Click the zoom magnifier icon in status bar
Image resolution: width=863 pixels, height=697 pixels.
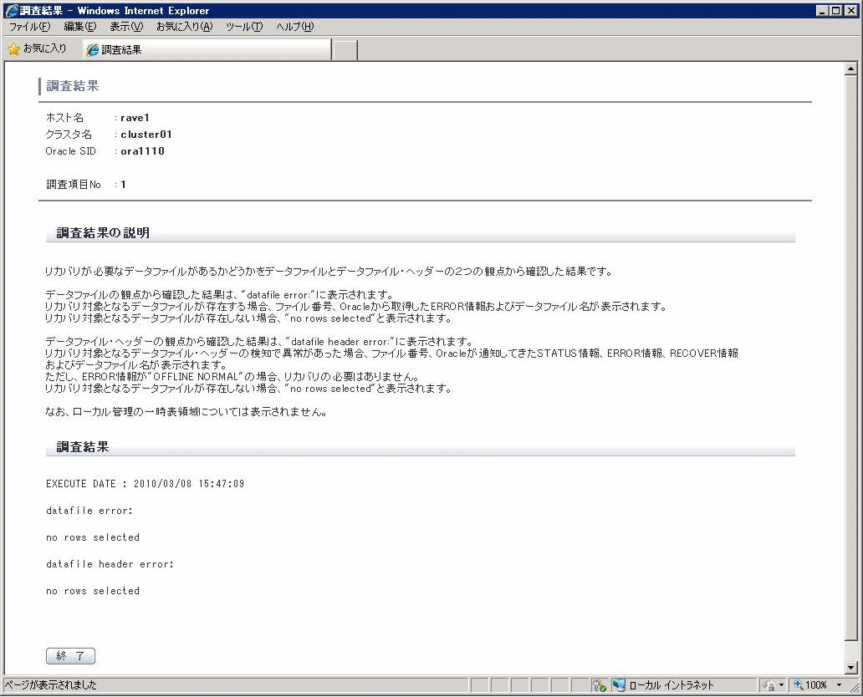click(x=798, y=685)
